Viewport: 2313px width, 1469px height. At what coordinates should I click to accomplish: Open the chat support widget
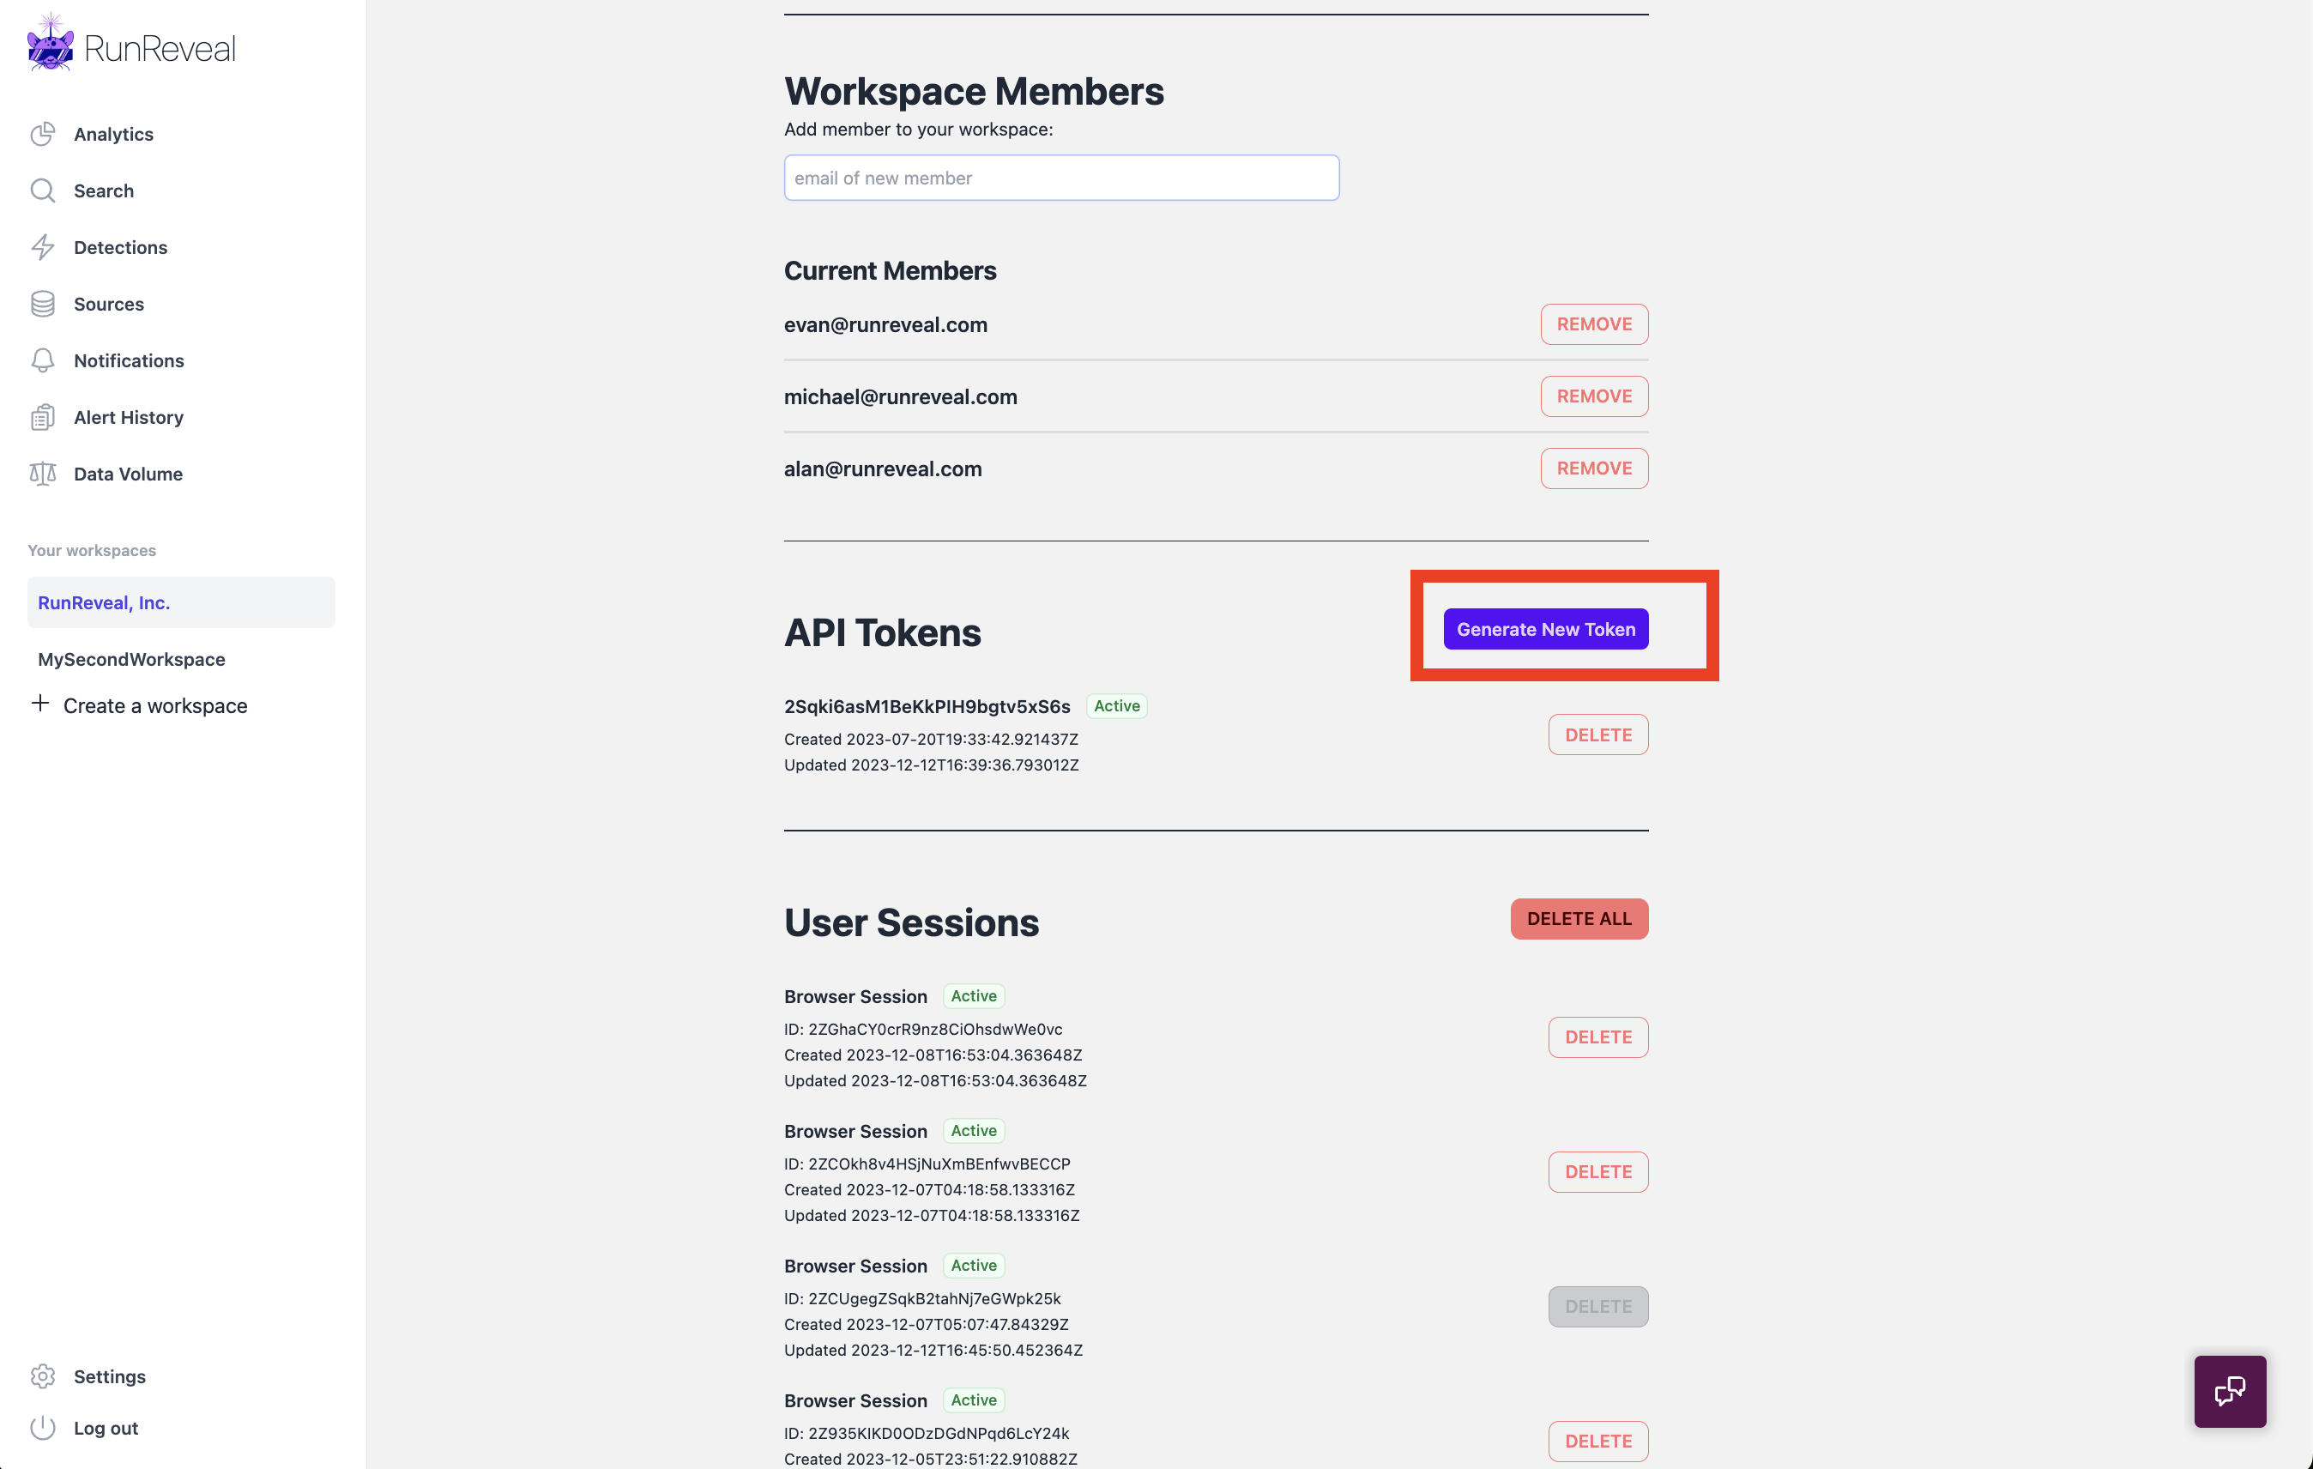point(2228,1391)
